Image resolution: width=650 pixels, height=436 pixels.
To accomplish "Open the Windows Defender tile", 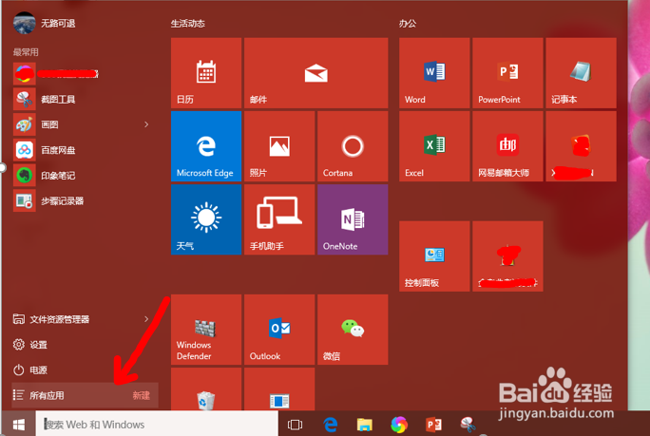I will [x=206, y=330].
